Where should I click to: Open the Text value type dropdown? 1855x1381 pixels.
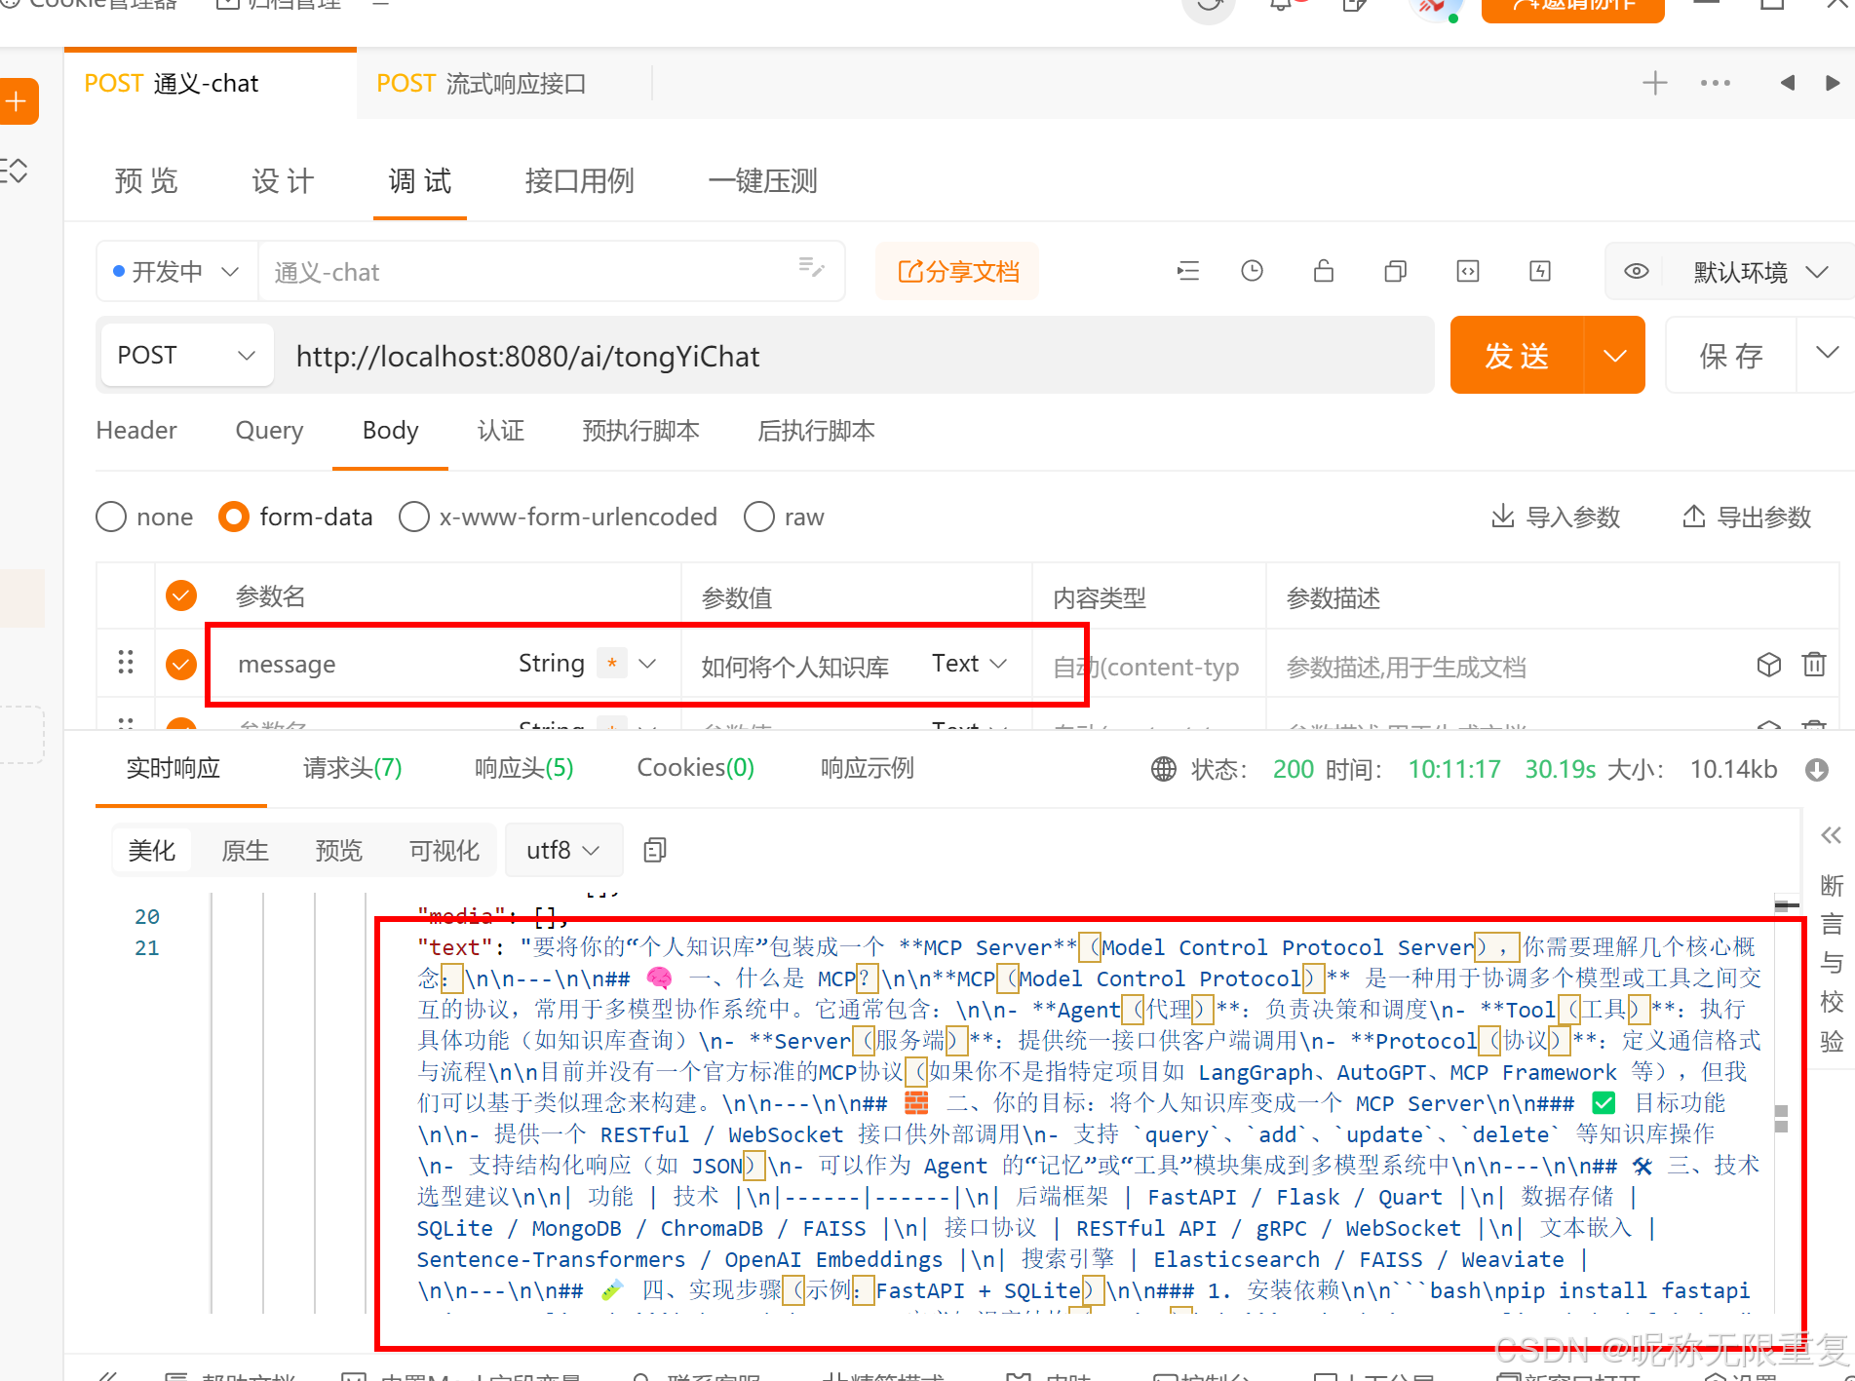tap(969, 664)
